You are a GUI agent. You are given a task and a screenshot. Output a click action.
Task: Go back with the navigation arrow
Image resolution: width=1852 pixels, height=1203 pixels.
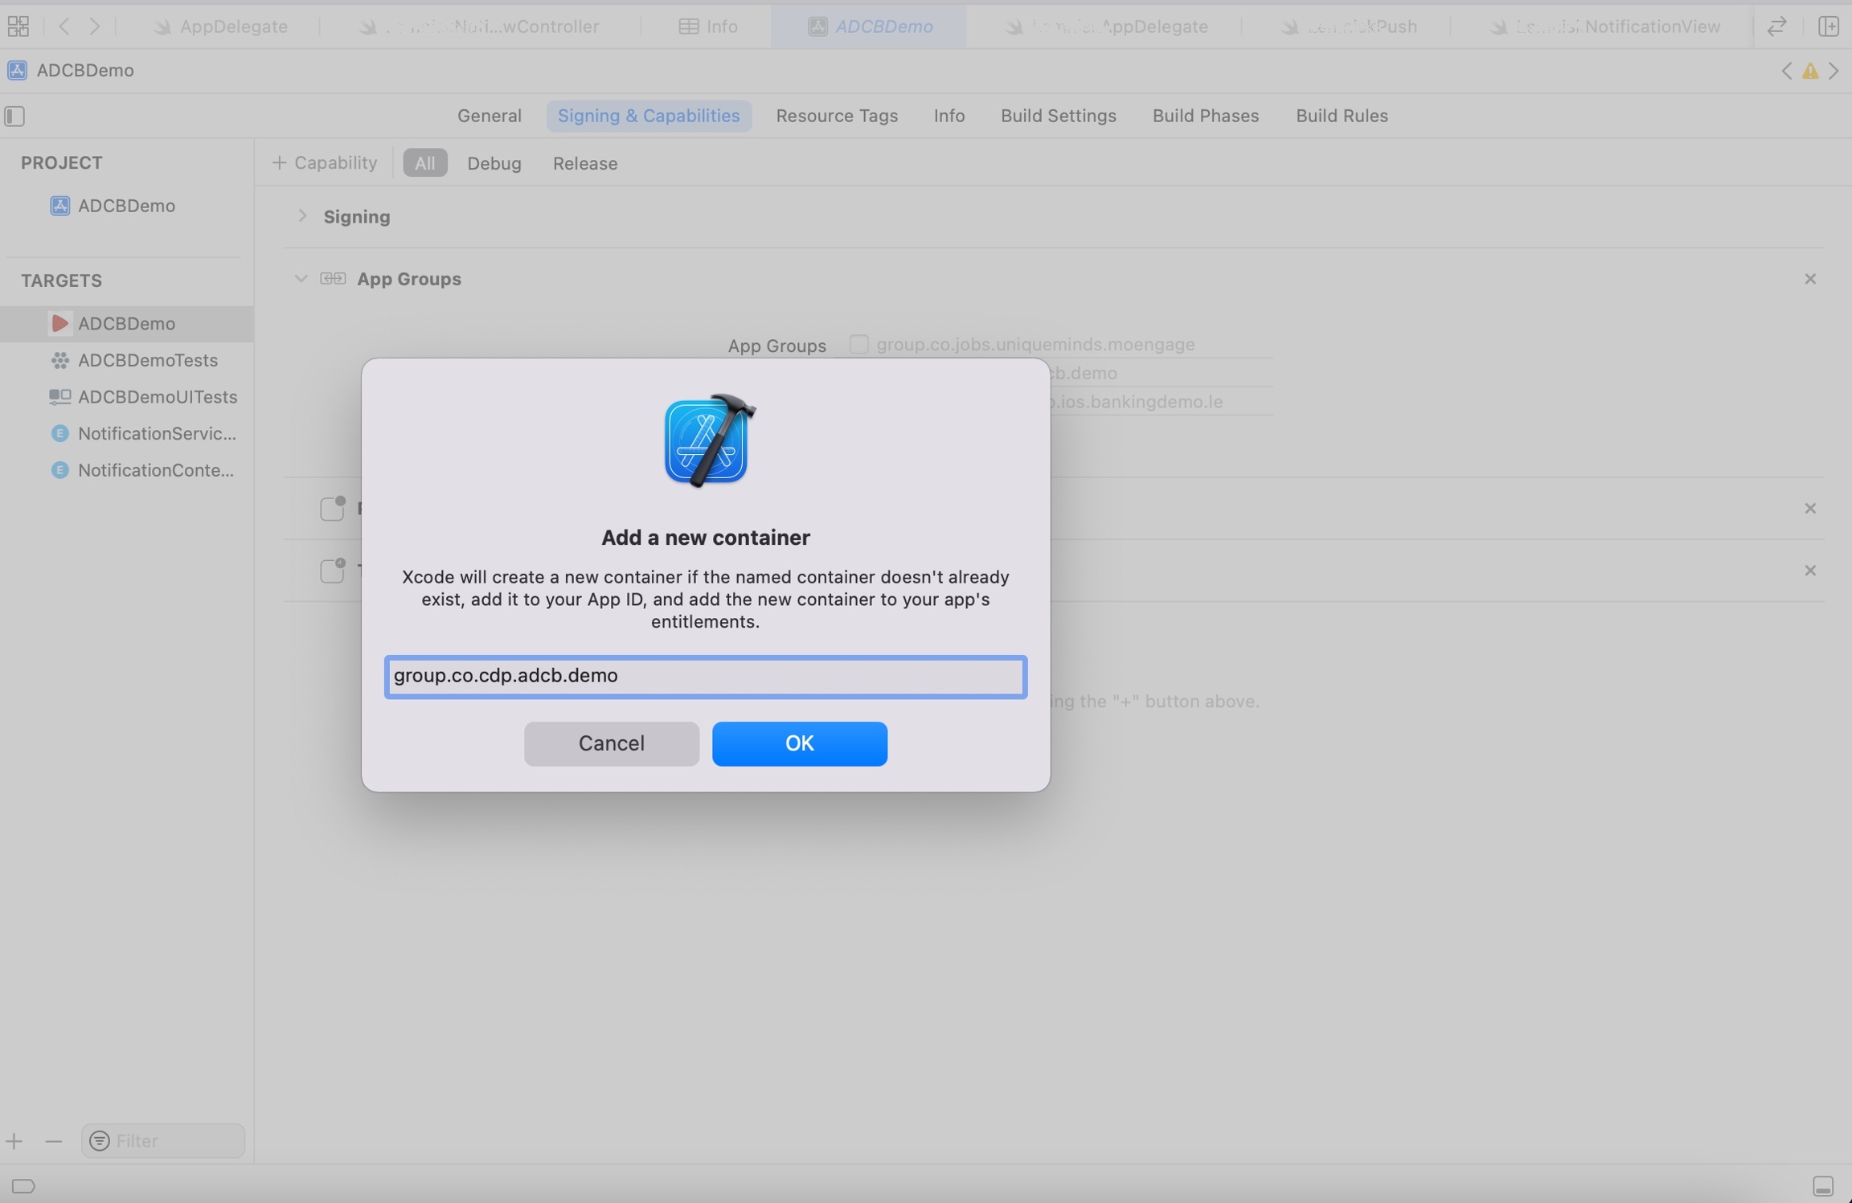point(64,26)
